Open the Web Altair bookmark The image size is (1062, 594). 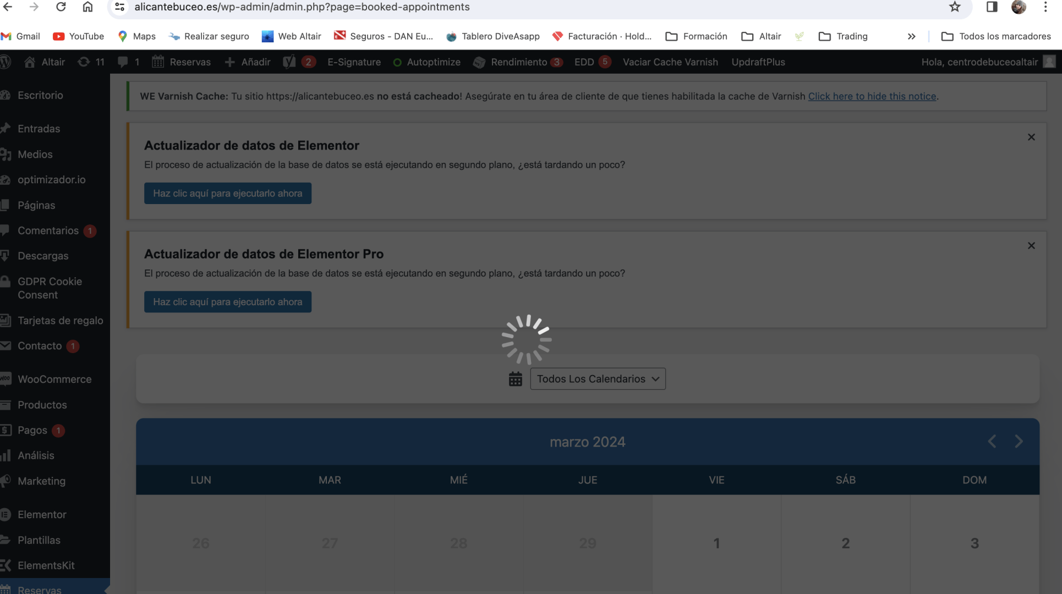coord(292,36)
